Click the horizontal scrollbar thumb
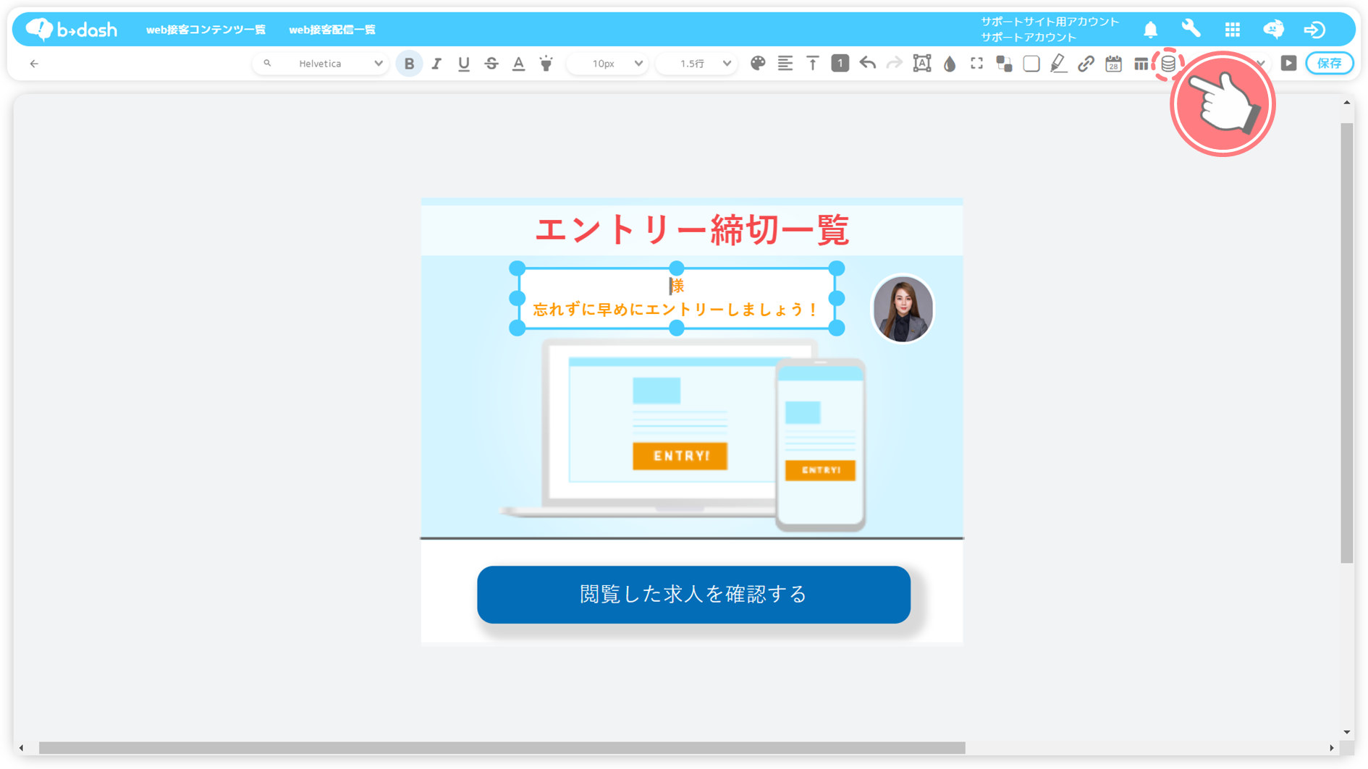Viewport: 1368px width, 769px height. coord(502,748)
